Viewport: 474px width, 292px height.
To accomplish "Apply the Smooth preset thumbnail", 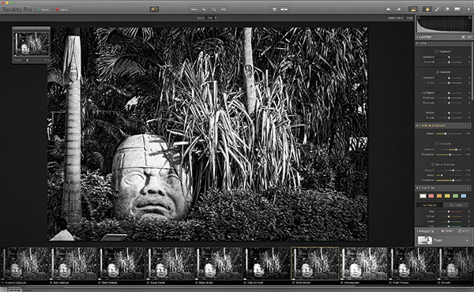I will pyautogui.click(x=456, y=264).
